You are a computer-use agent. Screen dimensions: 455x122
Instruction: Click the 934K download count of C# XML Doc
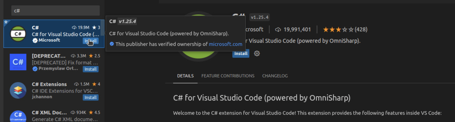(x=79, y=112)
